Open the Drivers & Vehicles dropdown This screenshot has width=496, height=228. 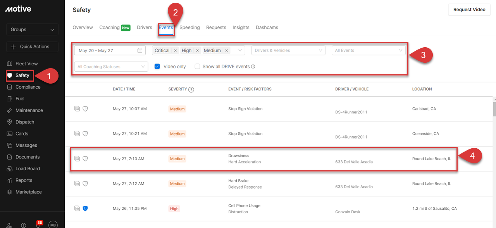[288, 51]
